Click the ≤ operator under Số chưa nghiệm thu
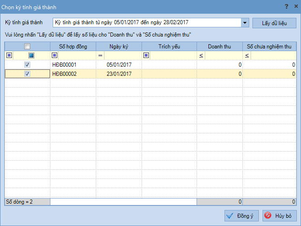The image size is (301, 226). [x=247, y=55]
